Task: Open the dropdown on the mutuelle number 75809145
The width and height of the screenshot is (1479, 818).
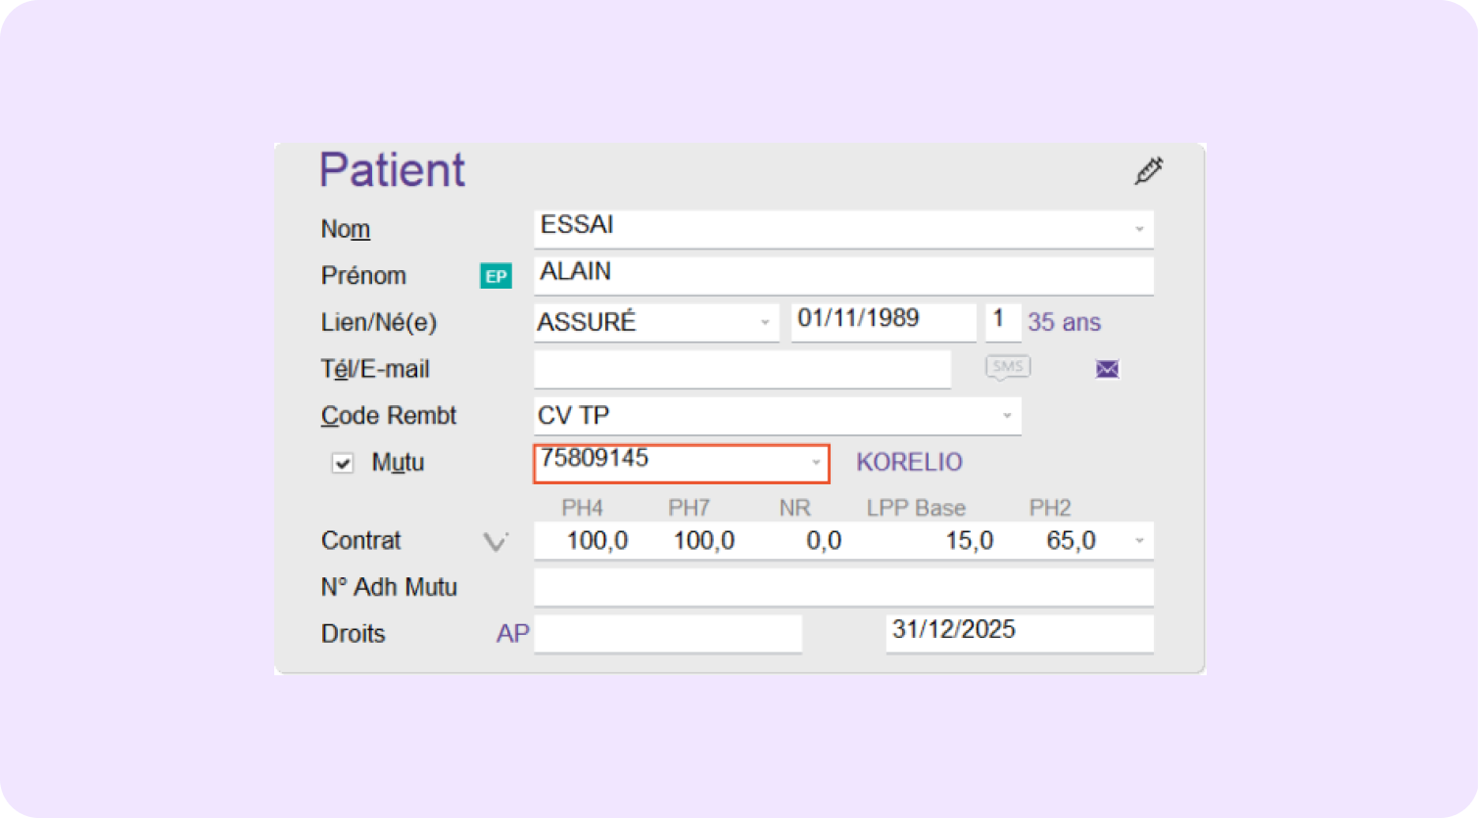Action: pyautogui.click(x=817, y=463)
